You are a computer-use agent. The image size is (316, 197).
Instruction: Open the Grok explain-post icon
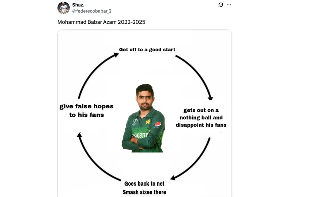tap(221, 5)
